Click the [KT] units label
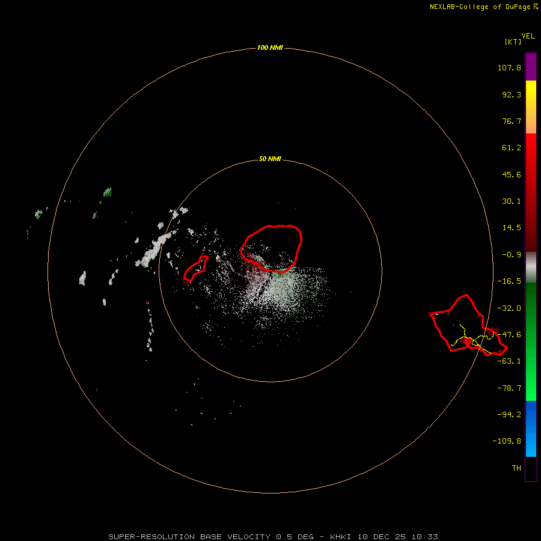Image resolution: width=541 pixels, height=541 pixels. pyautogui.click(x=513, y=41)
